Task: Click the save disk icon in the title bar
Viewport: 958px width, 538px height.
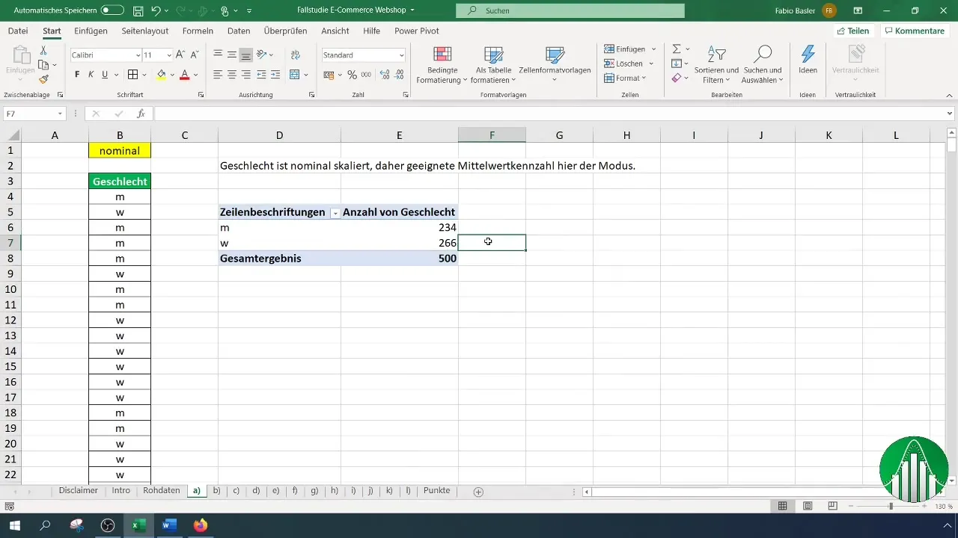Action: tap(138, 11)
